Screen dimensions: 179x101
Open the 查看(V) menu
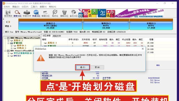click(43, 7)
